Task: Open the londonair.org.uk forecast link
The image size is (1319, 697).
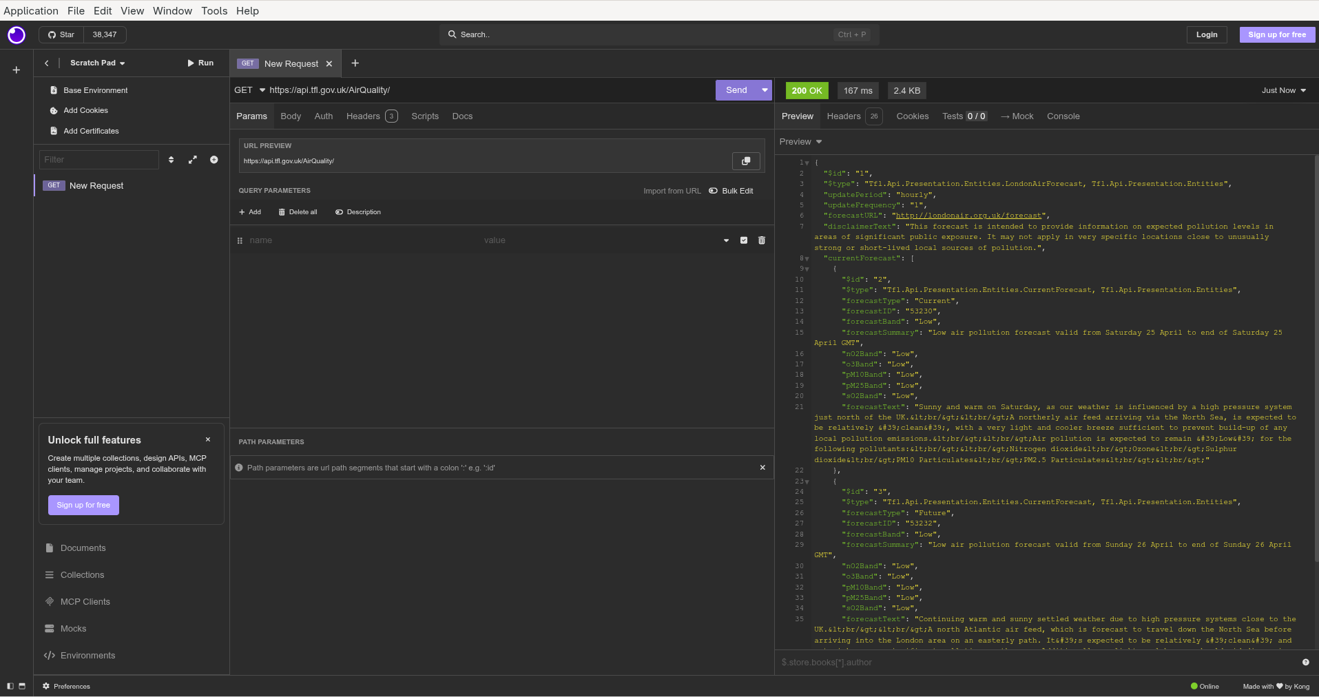Action: click(x=968, y=216)
